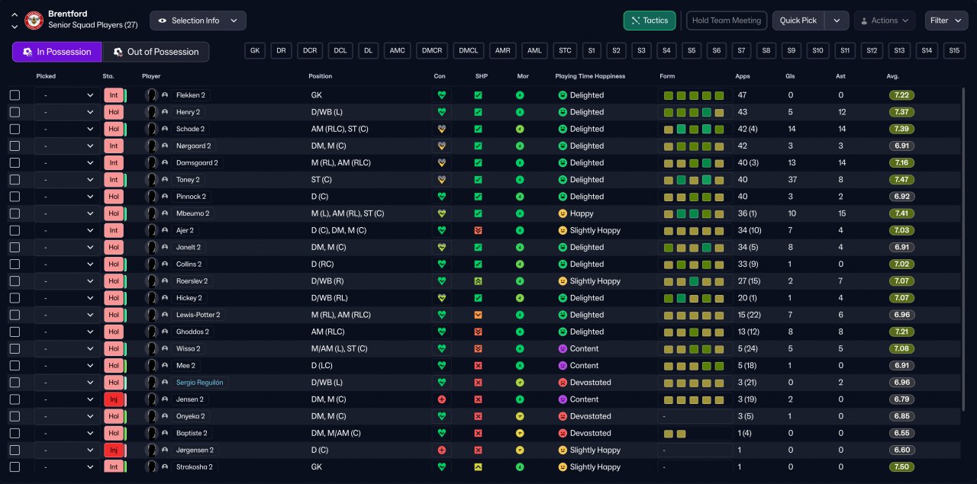The image size is (977, 484).
Task: Click Sergio Reguilón's Devastated face icon
Action: click(x=563, y=383)
